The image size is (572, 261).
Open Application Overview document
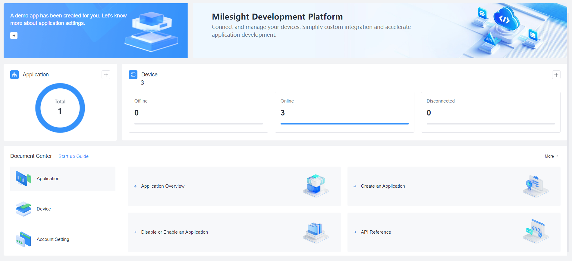[234, 186]
